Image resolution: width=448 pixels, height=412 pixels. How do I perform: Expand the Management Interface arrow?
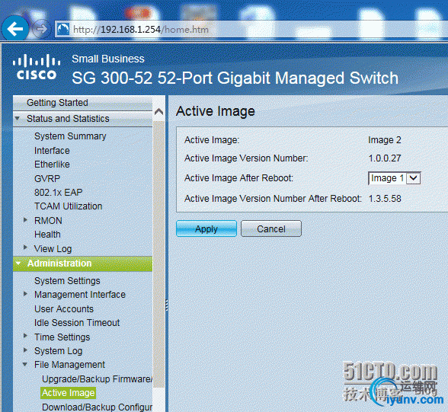25,293
